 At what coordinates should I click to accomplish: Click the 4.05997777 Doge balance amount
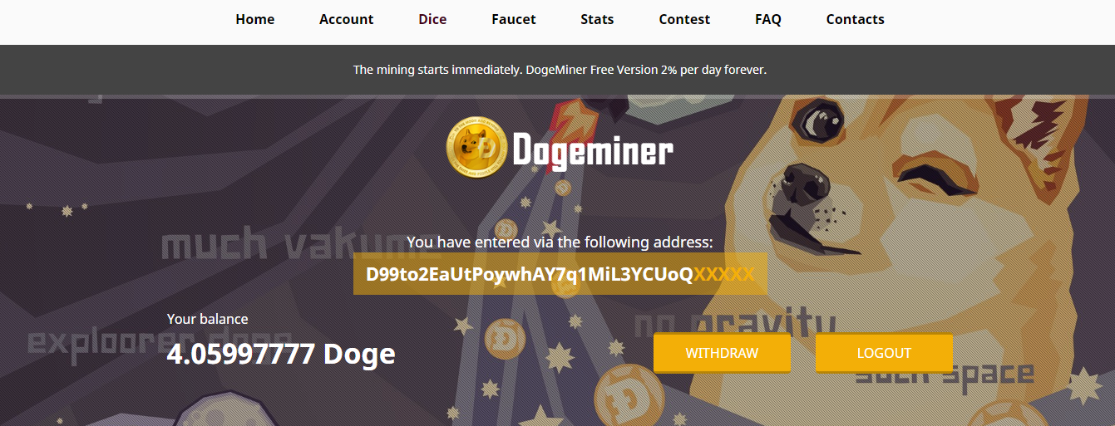point(281,354)
